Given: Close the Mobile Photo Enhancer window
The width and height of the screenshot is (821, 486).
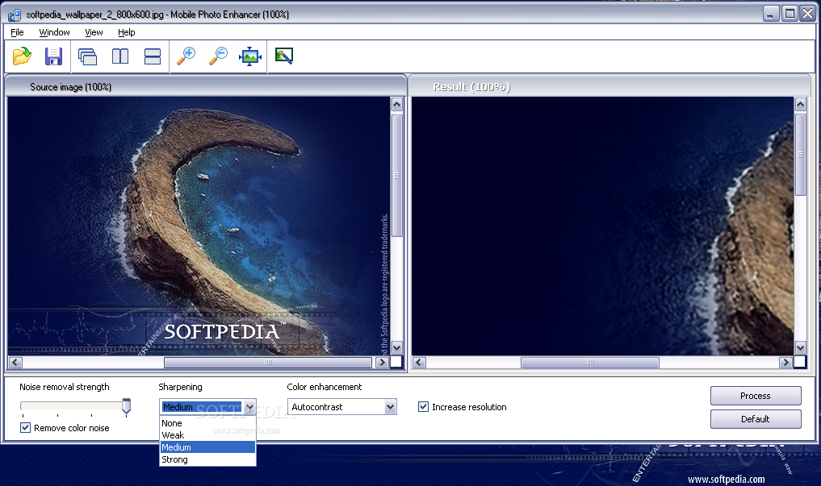Looking at the screenshot, I should (808, 14).
